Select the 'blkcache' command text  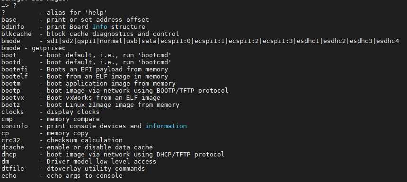[x=17, y=34]
